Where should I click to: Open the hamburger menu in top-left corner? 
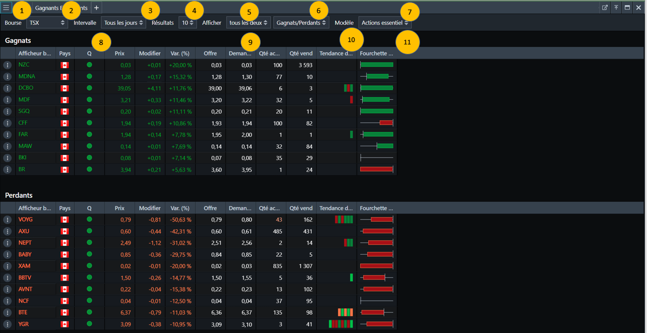(x=6, y=8)
